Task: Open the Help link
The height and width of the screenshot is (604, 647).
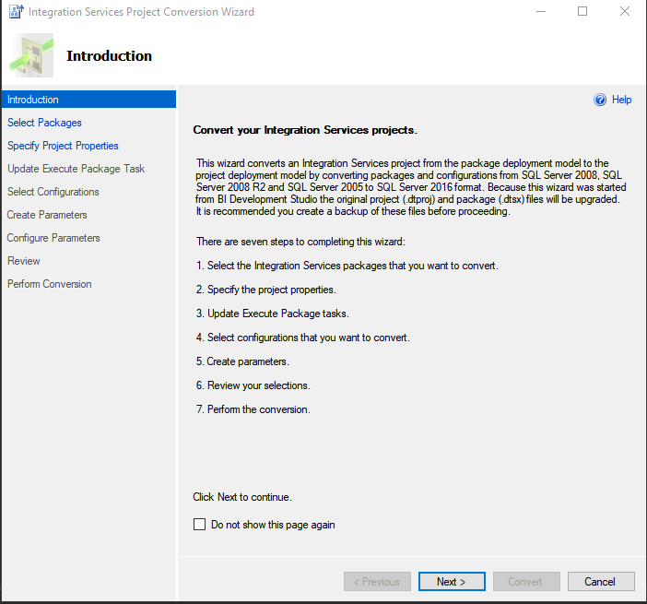Action: [x=621, y=100]
